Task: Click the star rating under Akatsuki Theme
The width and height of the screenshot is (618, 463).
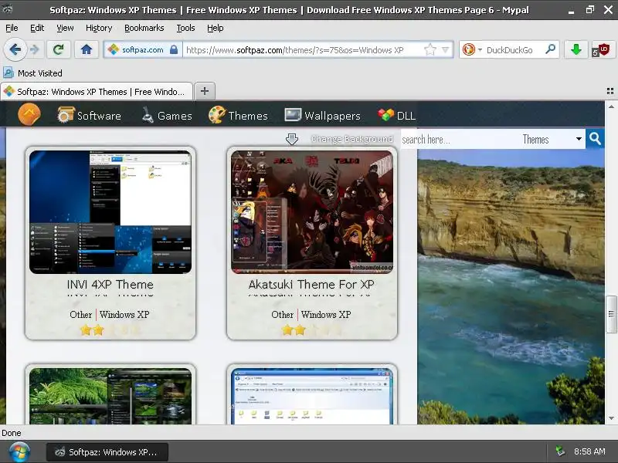Action: point(312,330)
